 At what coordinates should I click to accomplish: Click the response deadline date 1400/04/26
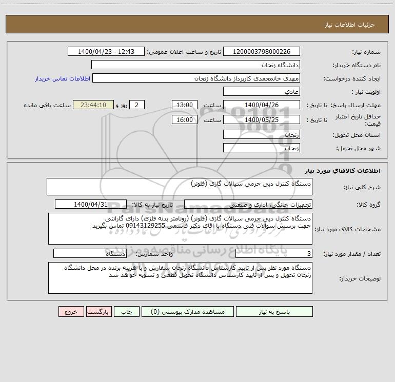(x=262, y=105)
